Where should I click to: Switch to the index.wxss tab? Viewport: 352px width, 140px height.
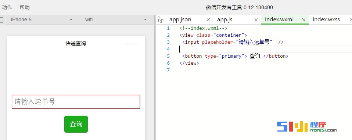326,19
